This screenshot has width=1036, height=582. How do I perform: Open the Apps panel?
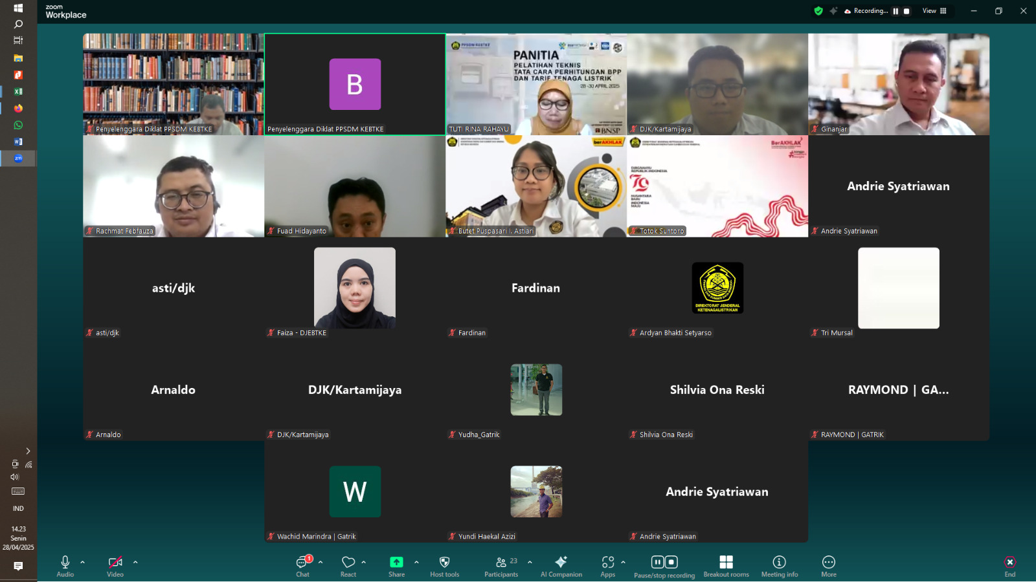click(x=607, y=566)
